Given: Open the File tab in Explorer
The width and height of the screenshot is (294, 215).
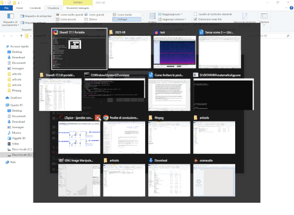Looking at the screenshot, I should tap(6, 8).
